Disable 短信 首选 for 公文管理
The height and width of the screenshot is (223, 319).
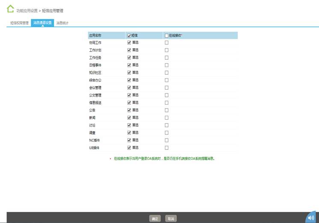129,95
